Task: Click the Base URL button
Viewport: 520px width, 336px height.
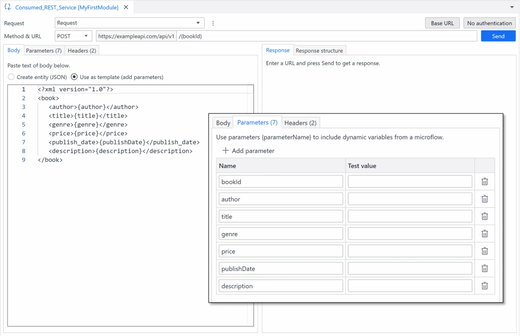Action: 442,23
